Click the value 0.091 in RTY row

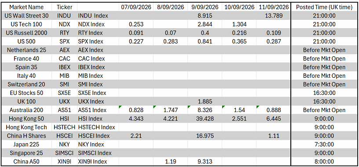pos(136,33)
